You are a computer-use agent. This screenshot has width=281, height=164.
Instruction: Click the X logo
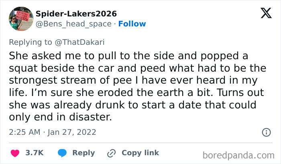pyautogui.click(x=263, y=14)
